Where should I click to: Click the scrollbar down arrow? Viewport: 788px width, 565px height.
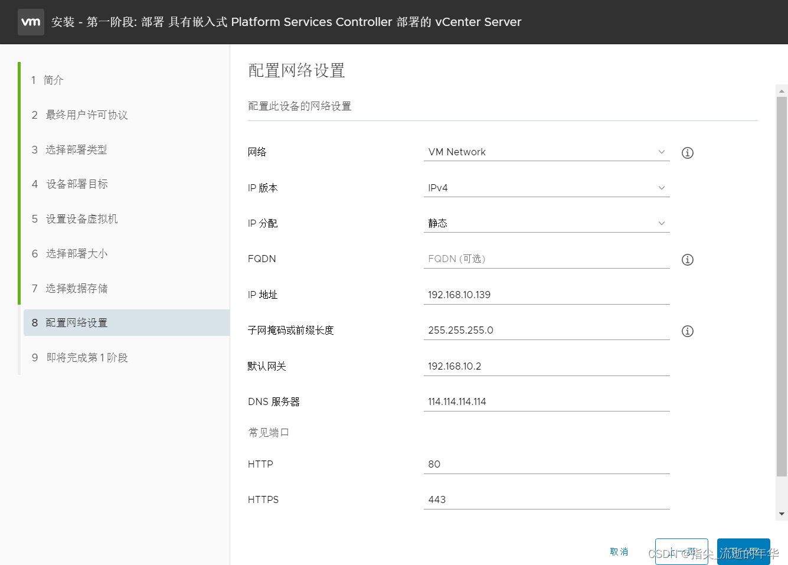(782, 514)
